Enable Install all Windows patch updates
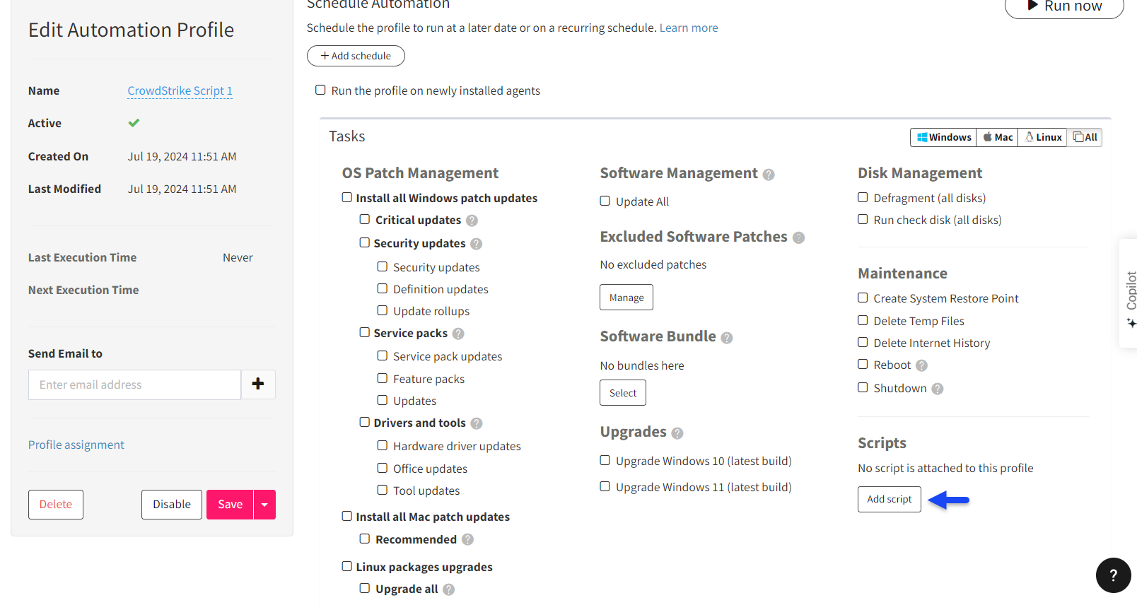The width and height of the screenshot is (1137, 605). coord(347,198)
